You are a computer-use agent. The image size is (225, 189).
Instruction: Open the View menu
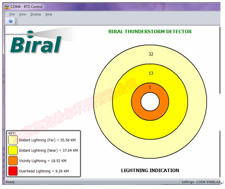coord(22,14)
